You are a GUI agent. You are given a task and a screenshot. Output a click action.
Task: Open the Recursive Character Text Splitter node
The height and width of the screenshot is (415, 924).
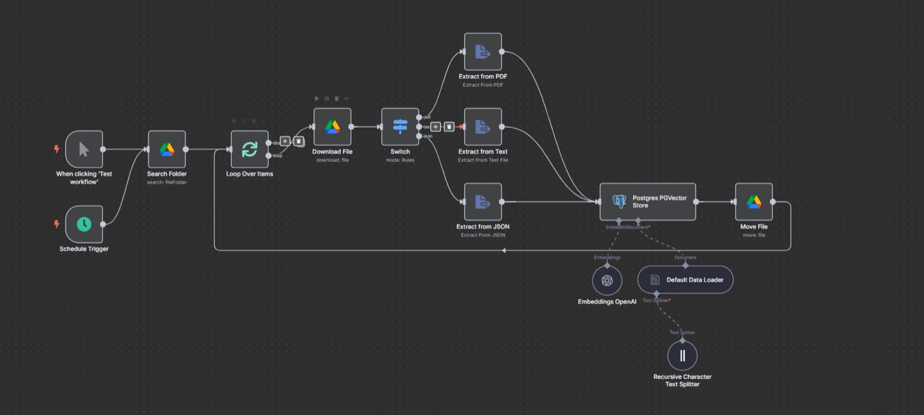682,356
